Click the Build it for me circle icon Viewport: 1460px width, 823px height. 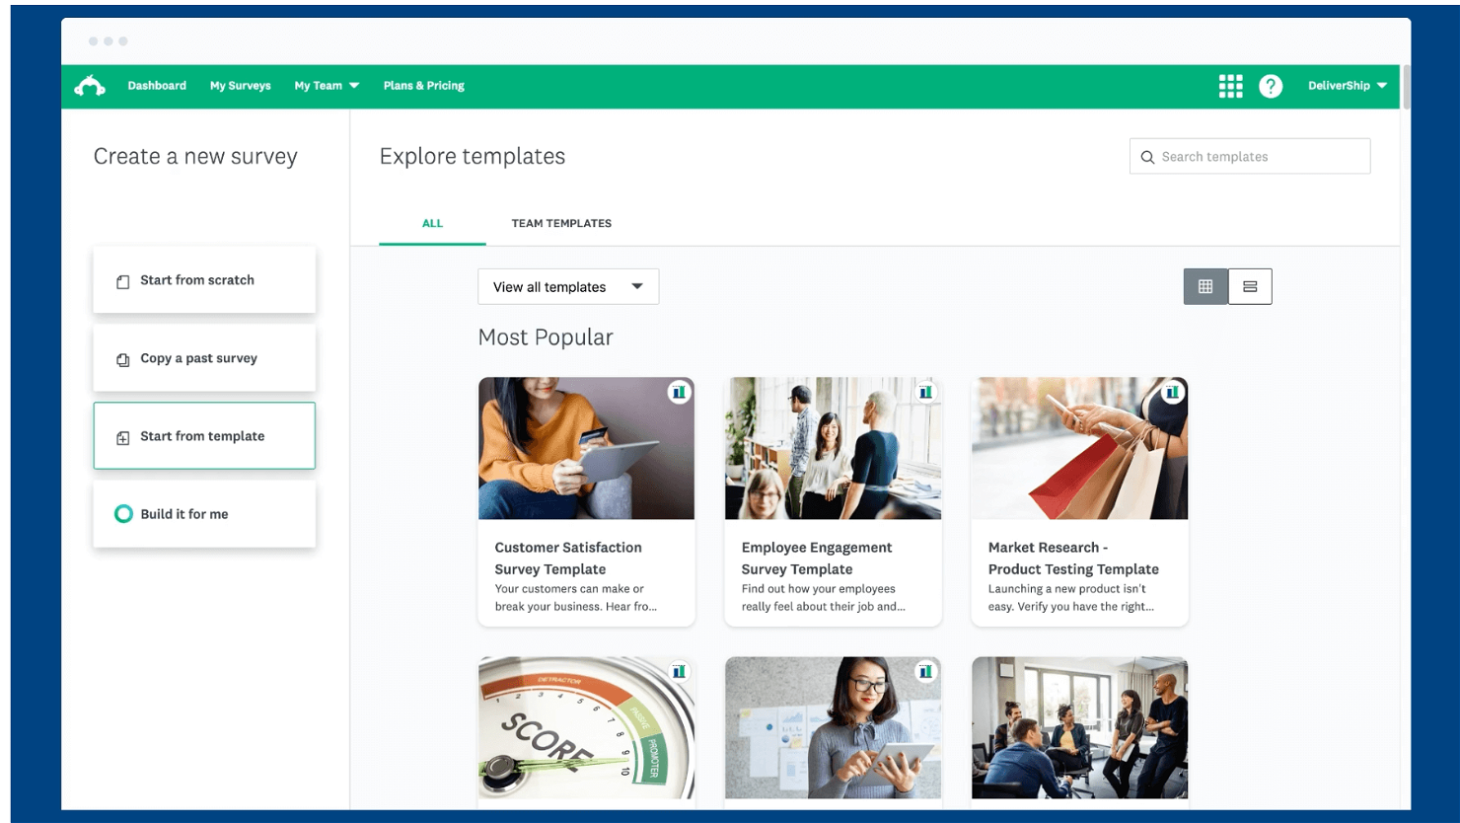(x=123, y=514)
